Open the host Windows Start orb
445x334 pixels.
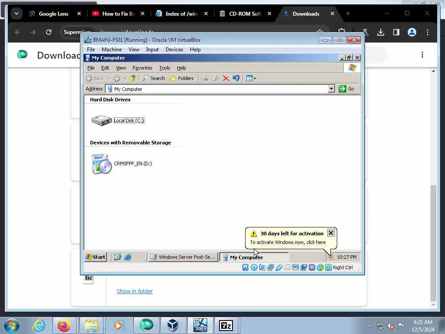coord(12,325)
